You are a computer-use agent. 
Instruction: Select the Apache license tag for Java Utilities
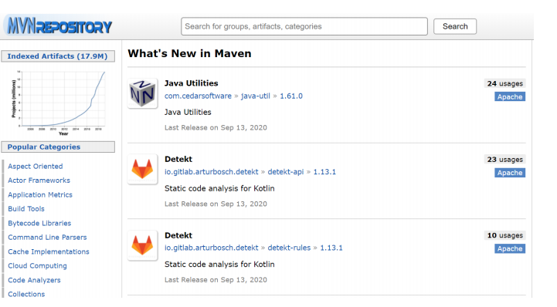[510, 96]
